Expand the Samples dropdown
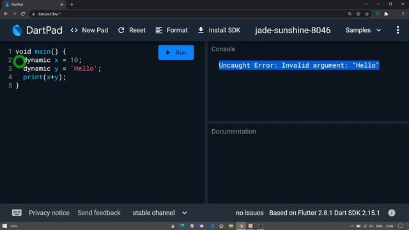Screen dimensions: 409x230 pyautogui.click(x=363, y=30)
